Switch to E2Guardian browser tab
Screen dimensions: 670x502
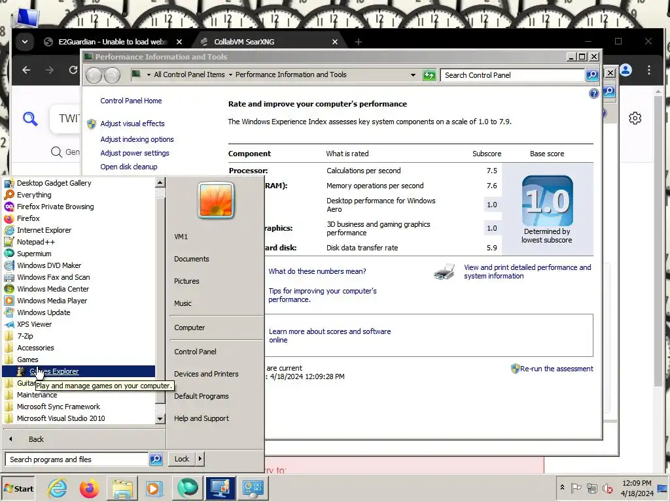pos(113,42)
